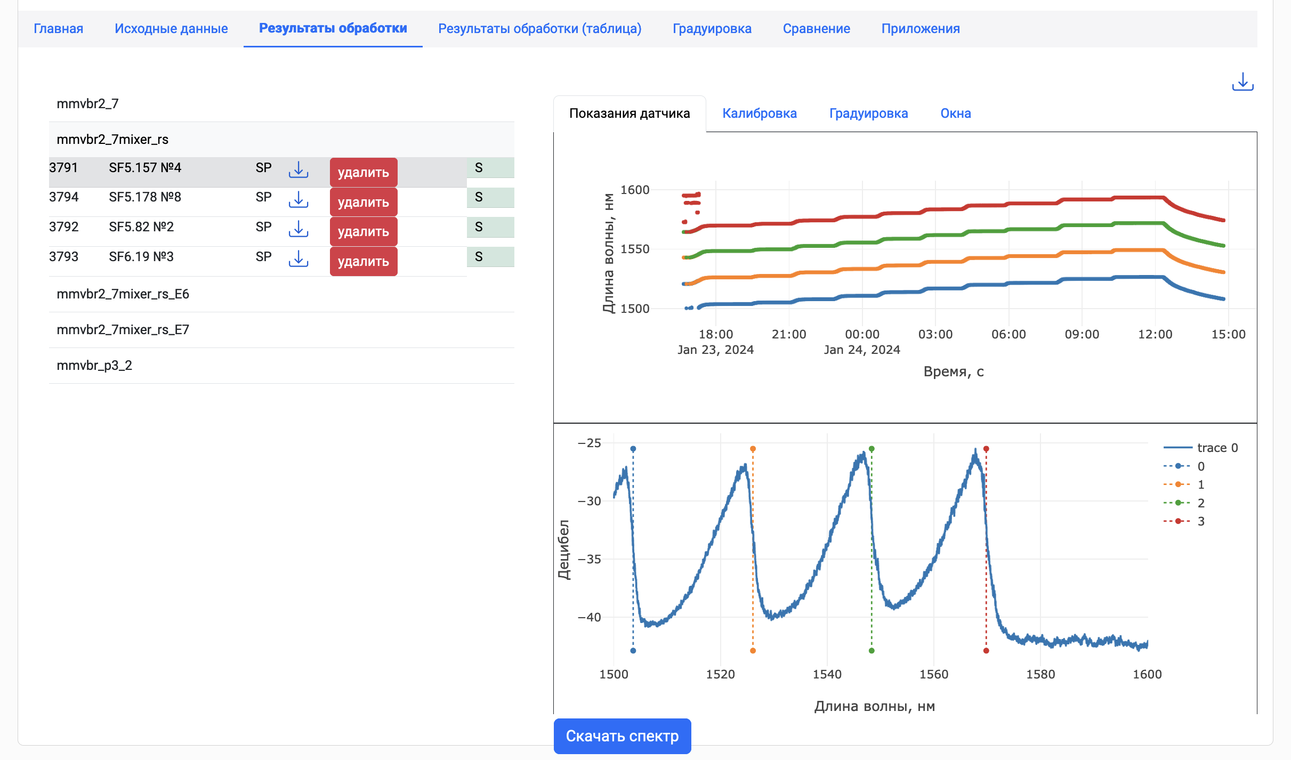Open the Приложения tab
The height and width of the screenshot is (760, 1291).
[x=921, y=29]
